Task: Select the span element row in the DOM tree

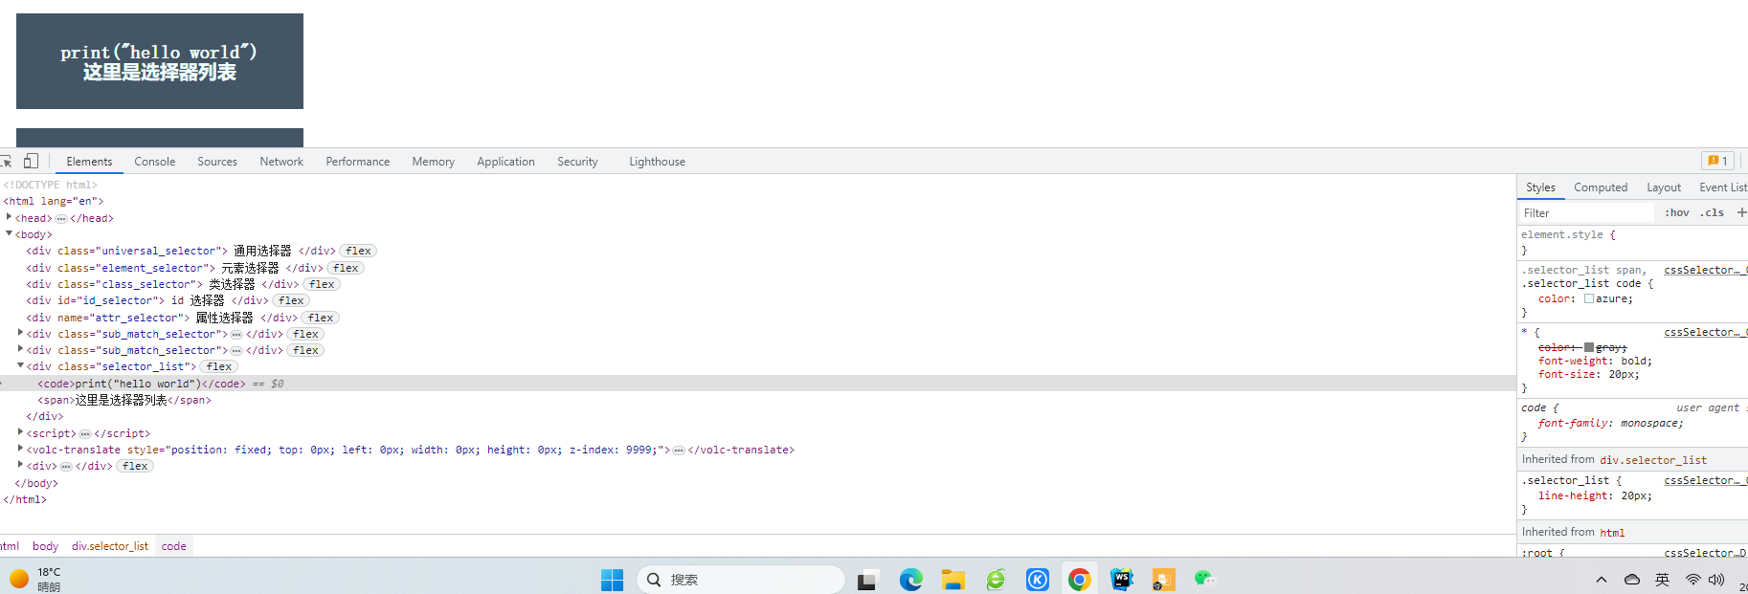Action: [124, 400]
